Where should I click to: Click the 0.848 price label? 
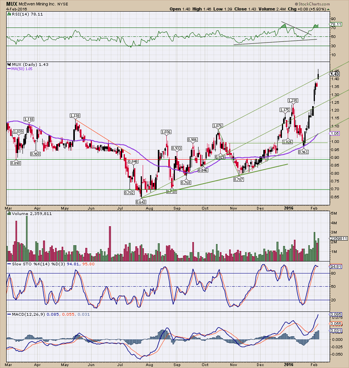pyautogui.click(x=133, y=162)
